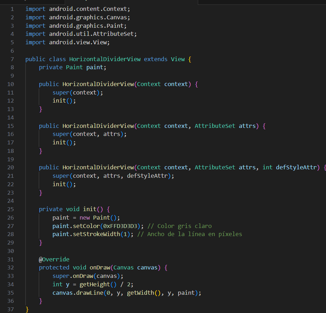The width and height of the screenshot is (326, 313).
Task: Click line number 19 in the gutter
Action: click(x=11, y=159)
